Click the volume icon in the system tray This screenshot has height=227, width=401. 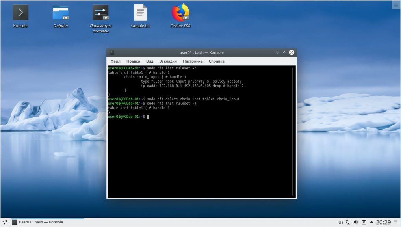click(356, 222)
